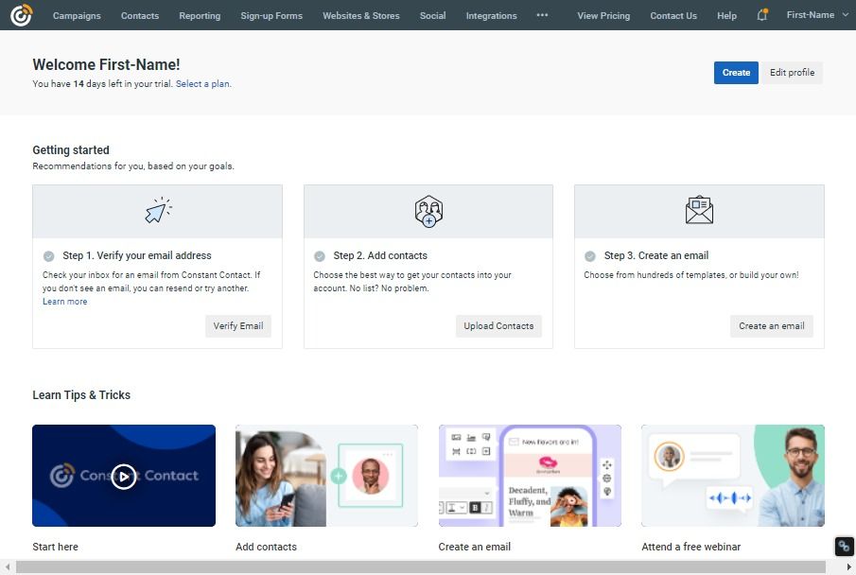Click the horizontal scrollbar track
Viewport: 856px width, 575px height.
420,567
